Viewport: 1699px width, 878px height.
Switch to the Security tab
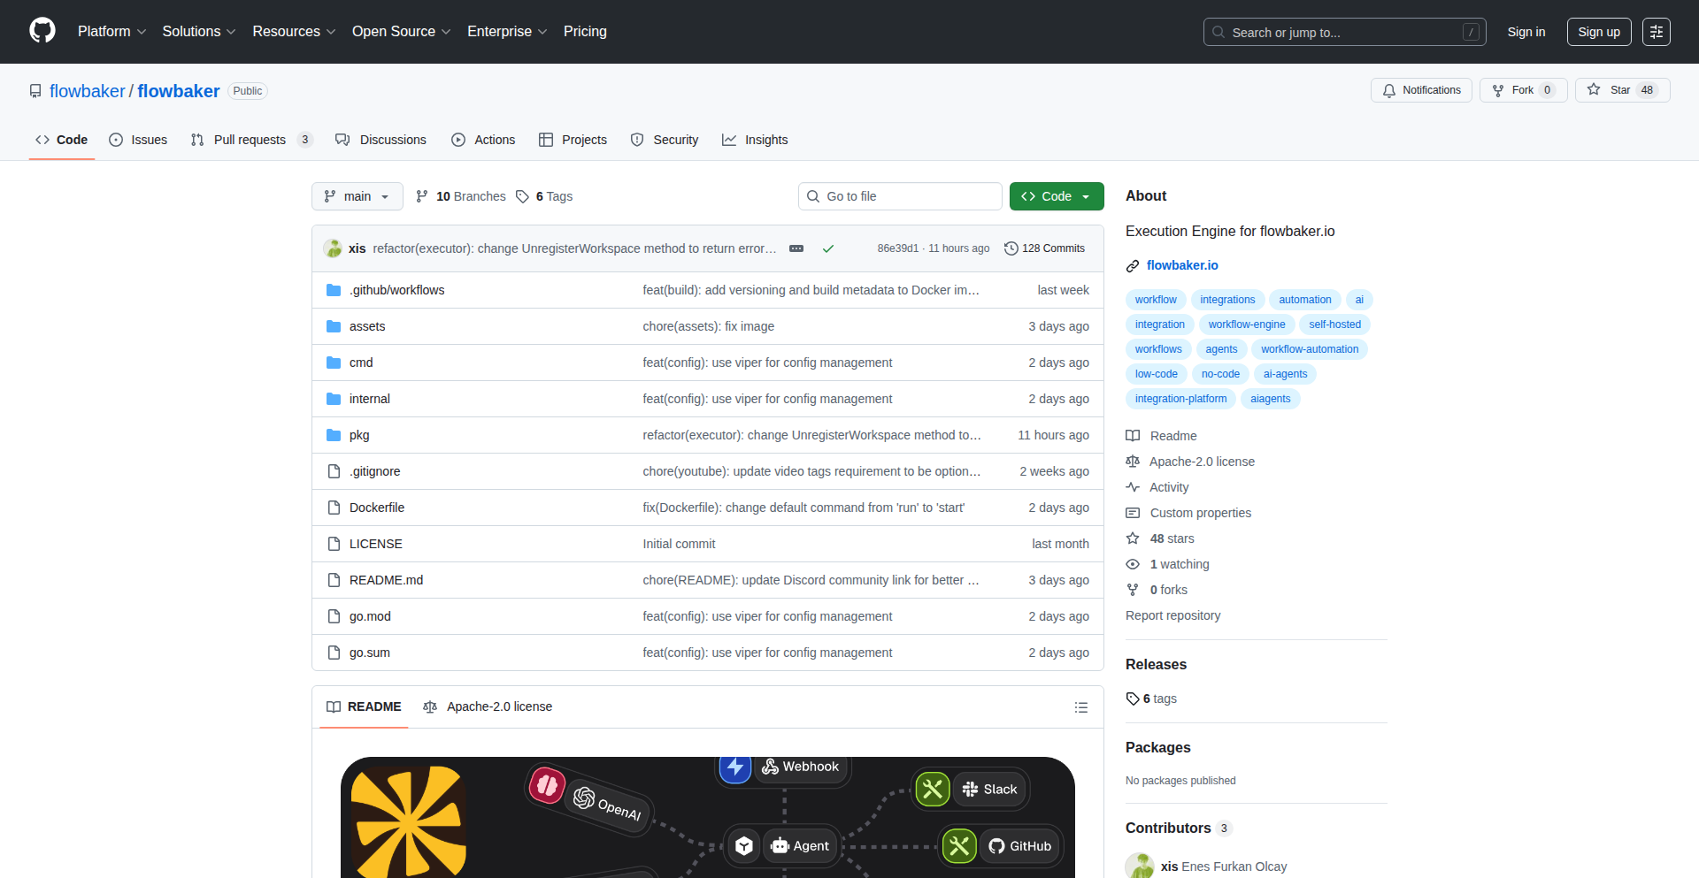coord(665,140)
